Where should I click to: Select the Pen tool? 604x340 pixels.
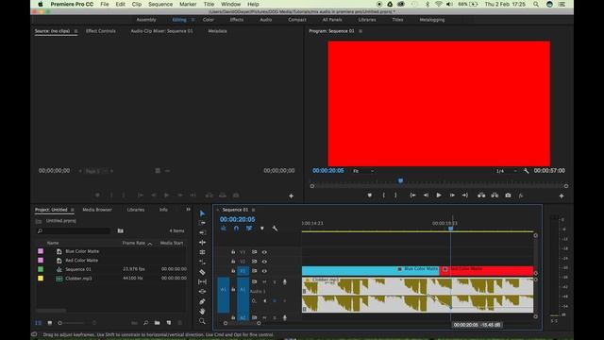[x=202, y=301]
